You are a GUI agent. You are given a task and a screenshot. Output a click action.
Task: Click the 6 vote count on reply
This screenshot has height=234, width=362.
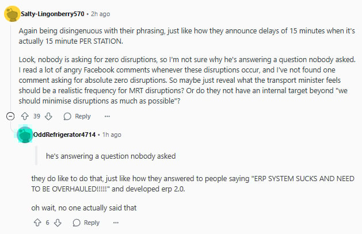tap(47, 223)
